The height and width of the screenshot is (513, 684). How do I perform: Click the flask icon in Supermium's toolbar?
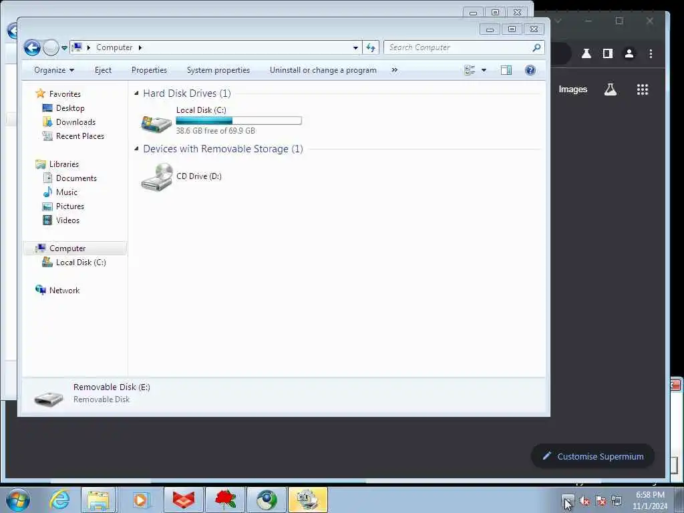[586, 53]
